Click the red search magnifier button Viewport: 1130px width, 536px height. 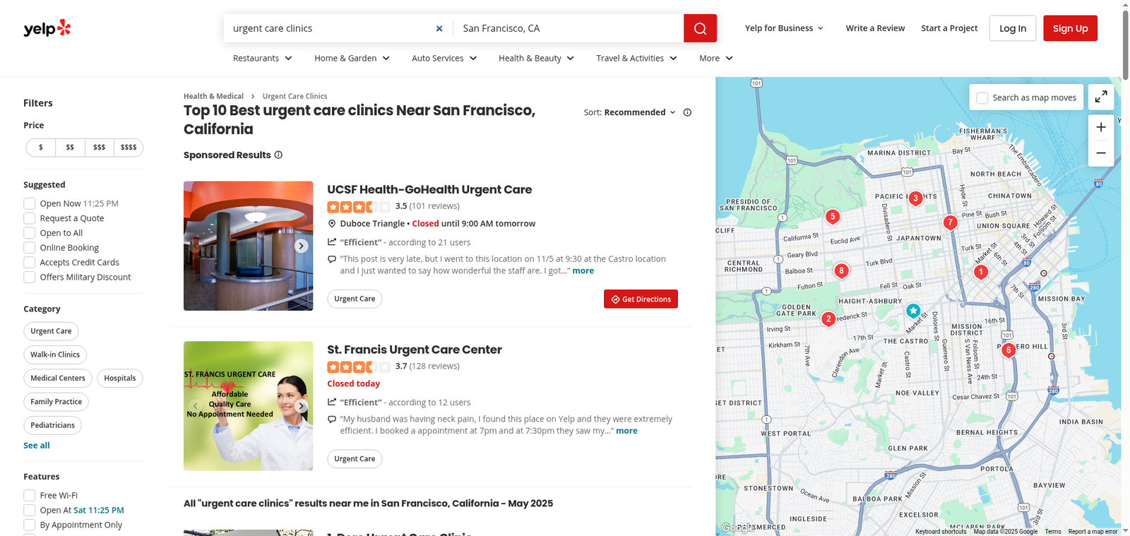(700, 28)
